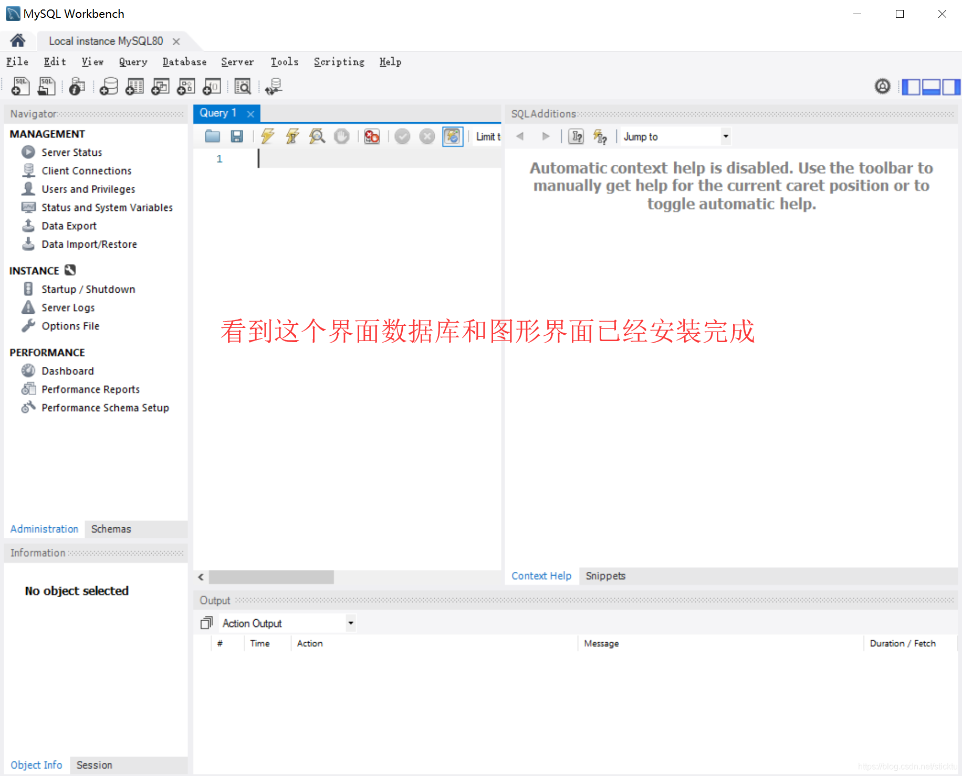Copy output log icon beside Action Output
The width and height of the screenshot is (962, 776).
pyautogui.click(x=206, y=623)
